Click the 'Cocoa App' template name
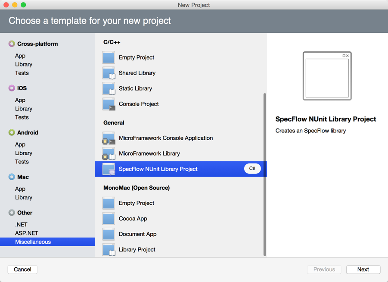Image resolution: width=388 pixels, height=282 pixels. click(x=133, y=219)
